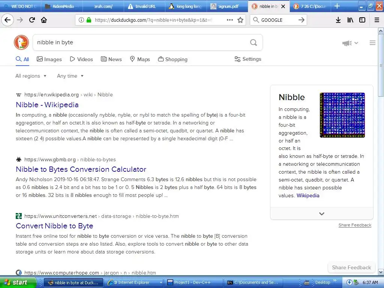Screen dimensions: 384x288
Task: Switch to Project1 - Dev-C++ in taskbar
Action: point(193,283)
